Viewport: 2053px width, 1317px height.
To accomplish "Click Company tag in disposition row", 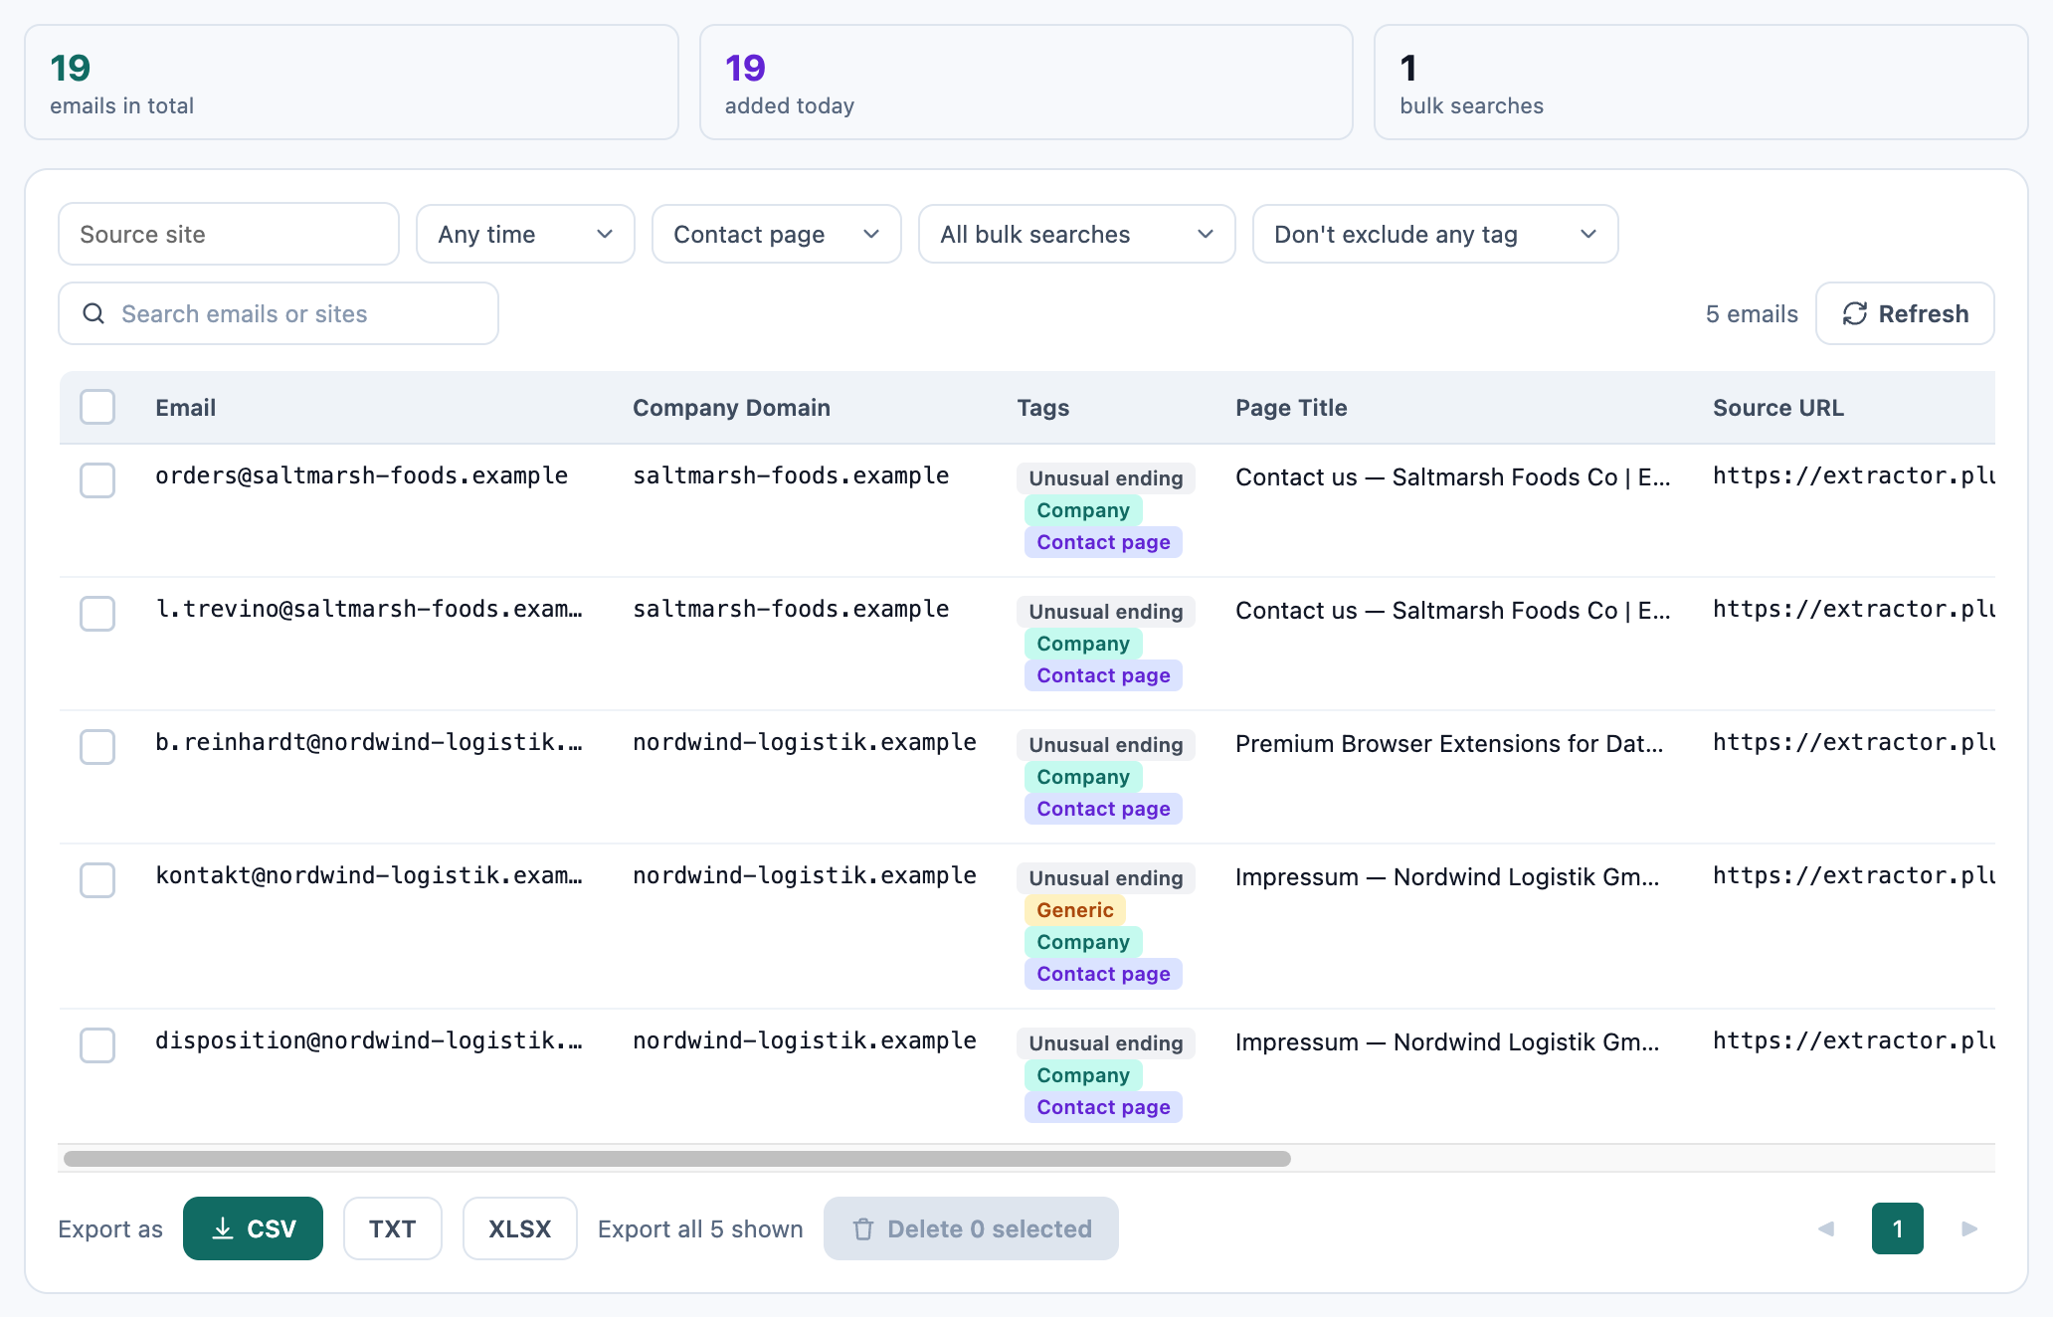I will click(x=1083, y=1075).
